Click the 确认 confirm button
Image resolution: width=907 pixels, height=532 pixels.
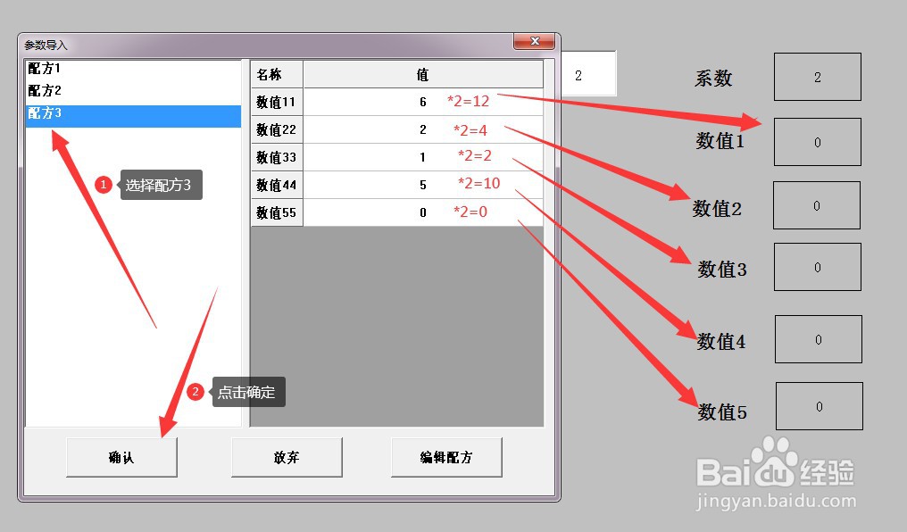[x=121, y=456]
